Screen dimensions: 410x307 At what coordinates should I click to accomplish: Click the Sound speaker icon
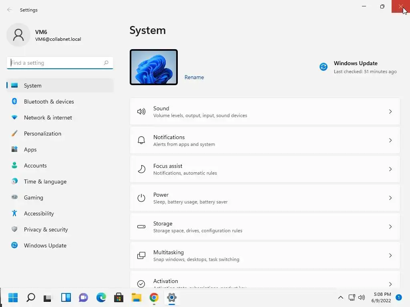(x=141, y=112)
